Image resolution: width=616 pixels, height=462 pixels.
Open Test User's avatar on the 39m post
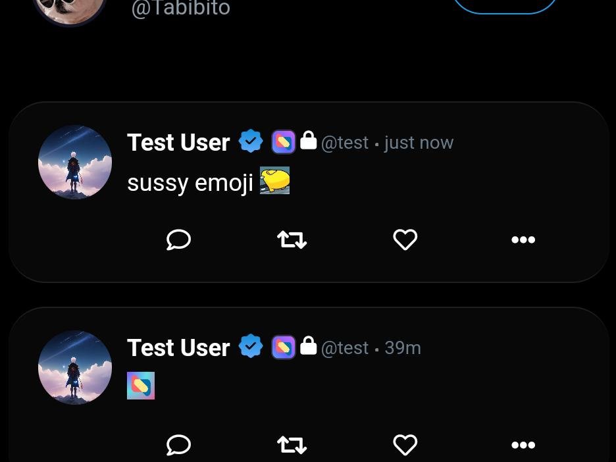click(x=75, y=367)
